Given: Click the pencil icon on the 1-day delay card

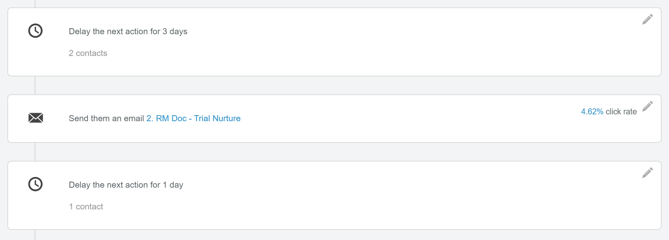Looking at the screenshot, I should [648, 172].
